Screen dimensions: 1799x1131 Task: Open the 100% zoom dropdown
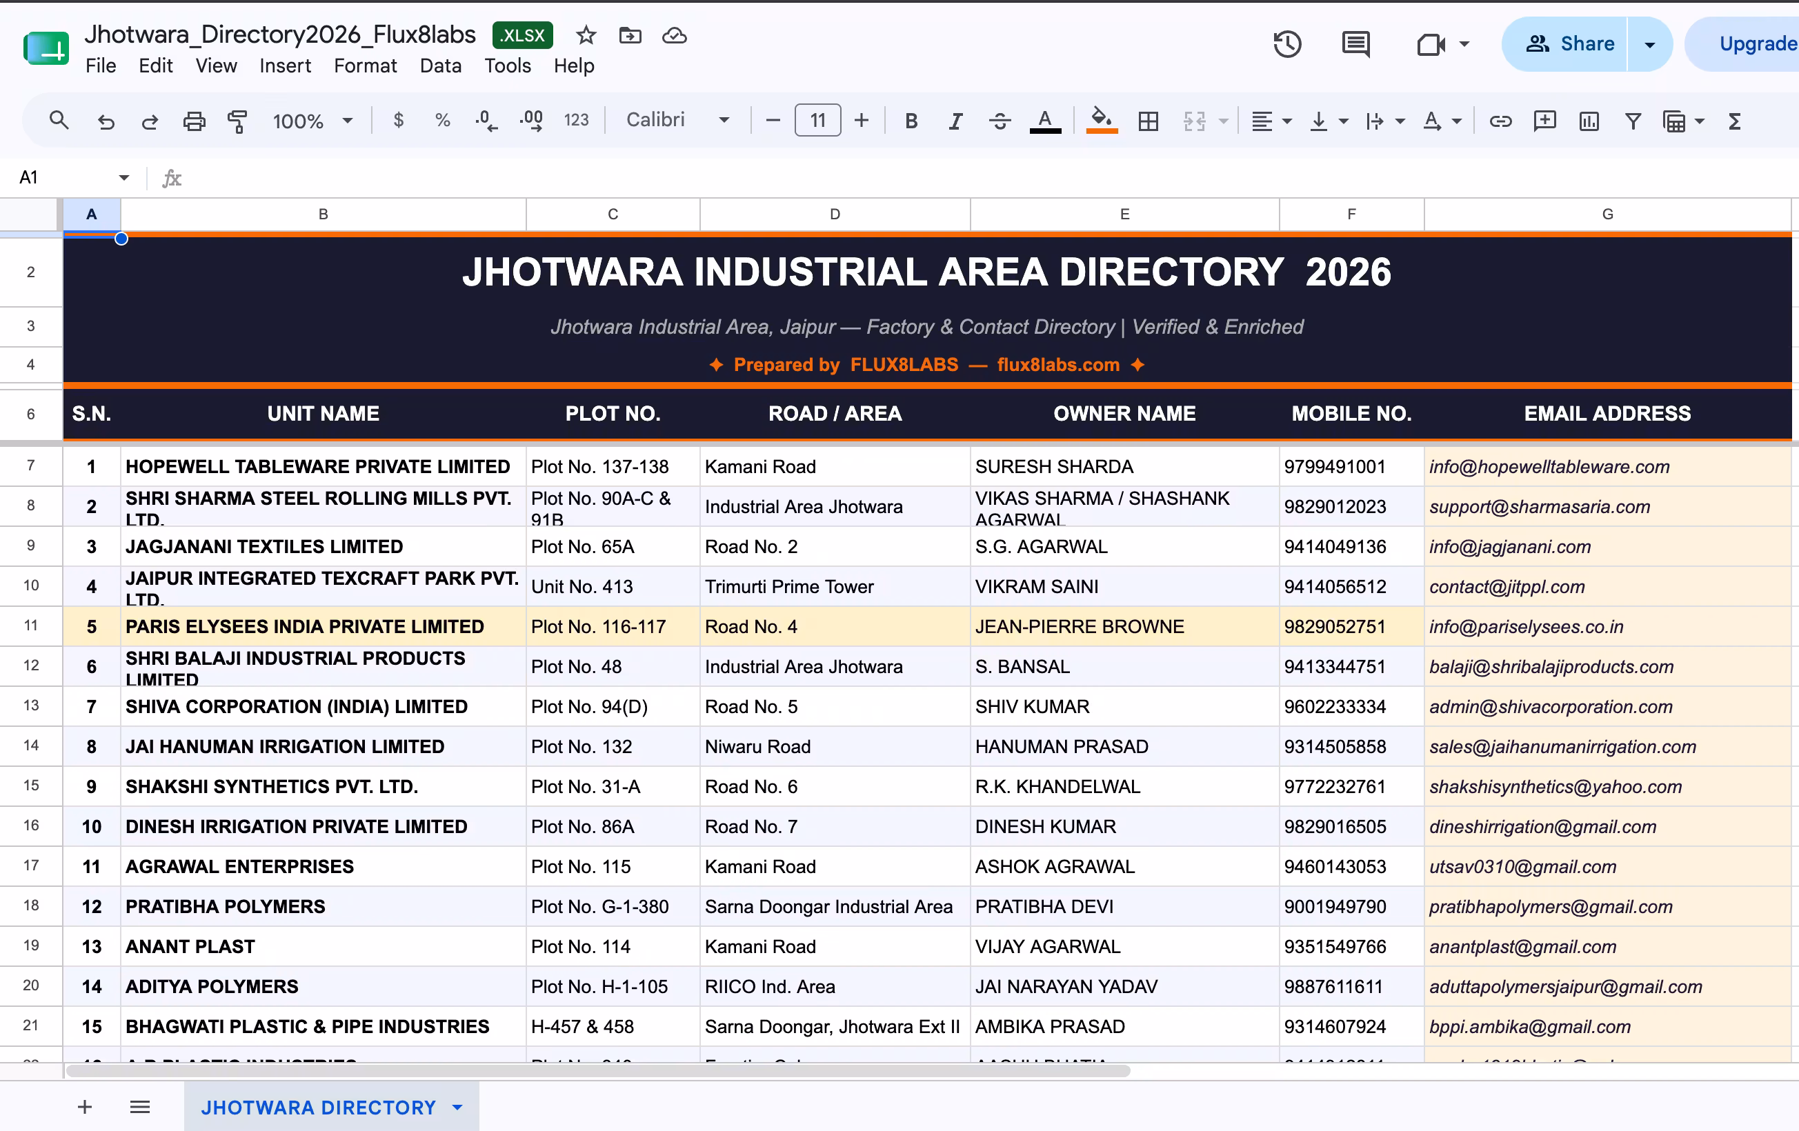pos(312,121)
